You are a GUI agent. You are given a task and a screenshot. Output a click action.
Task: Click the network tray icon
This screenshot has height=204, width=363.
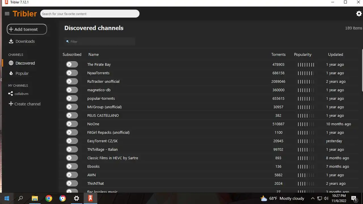tap(320, 198)
